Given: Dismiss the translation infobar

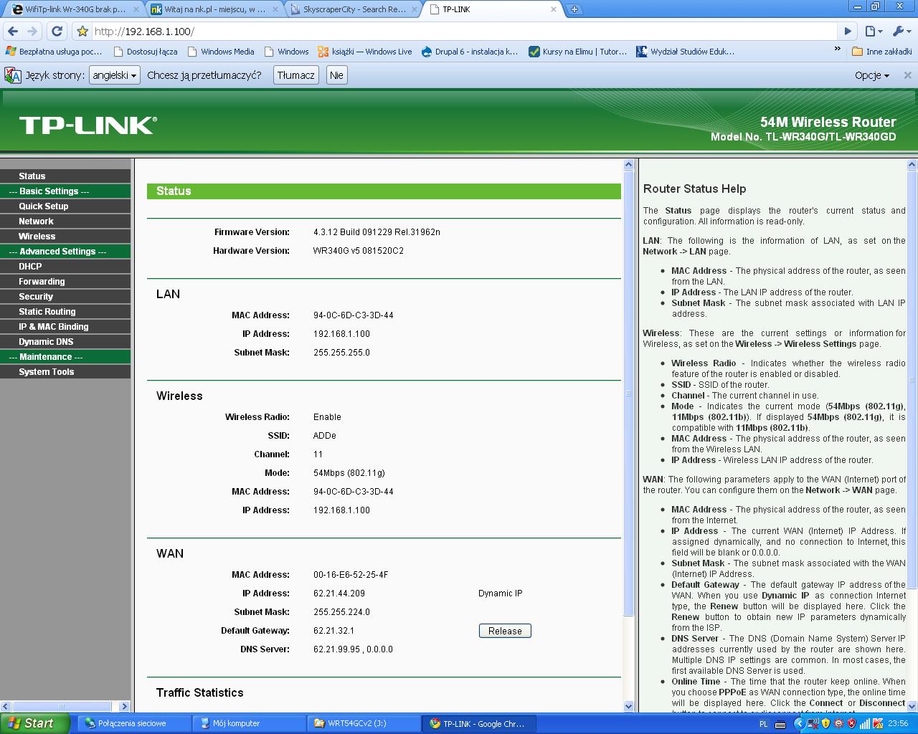Looking at the screenshot, I should pos(907,75).
